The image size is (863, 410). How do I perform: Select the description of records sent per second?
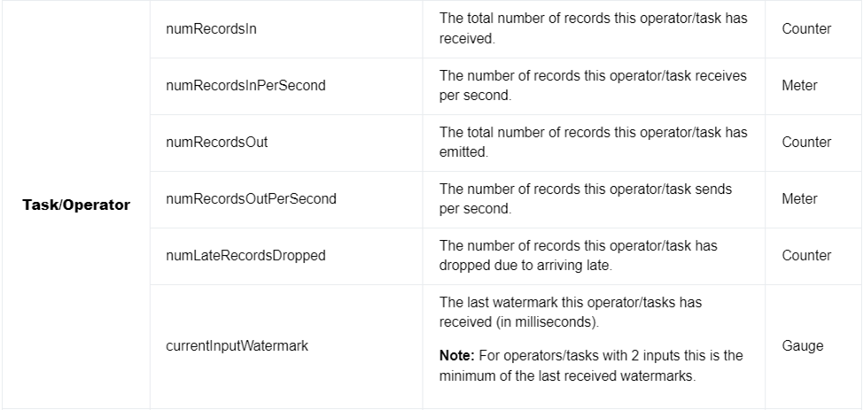point(586,199)
